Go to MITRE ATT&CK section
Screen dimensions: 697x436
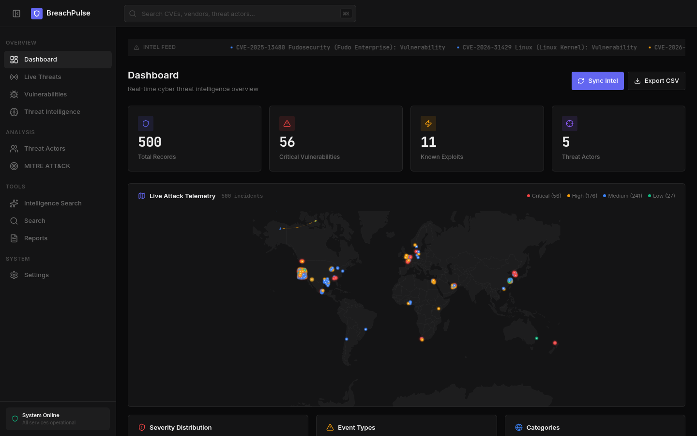pos(58,166)
